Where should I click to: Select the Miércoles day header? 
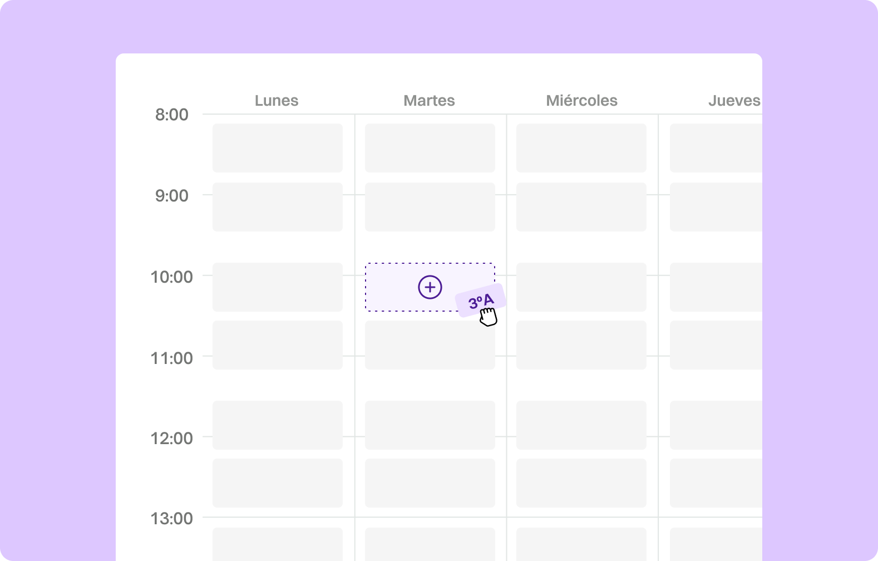coord(581,101)
